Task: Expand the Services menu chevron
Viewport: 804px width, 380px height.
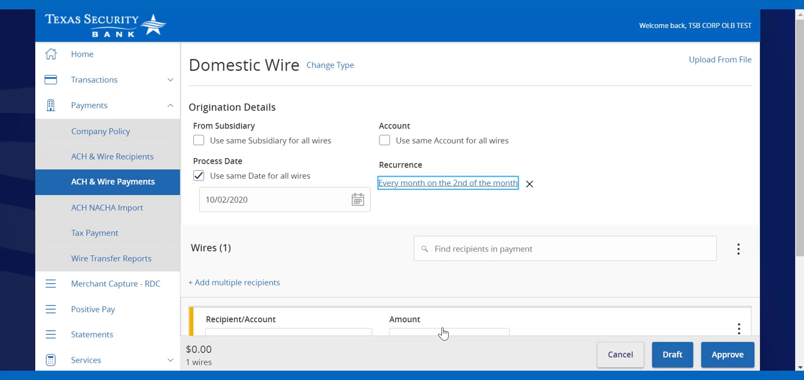Action: pyautogui.click(x=171, y=360)
